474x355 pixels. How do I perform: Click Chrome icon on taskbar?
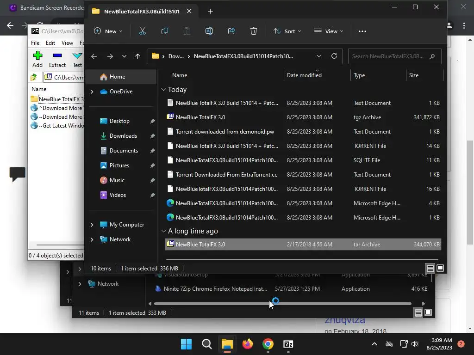268,344
